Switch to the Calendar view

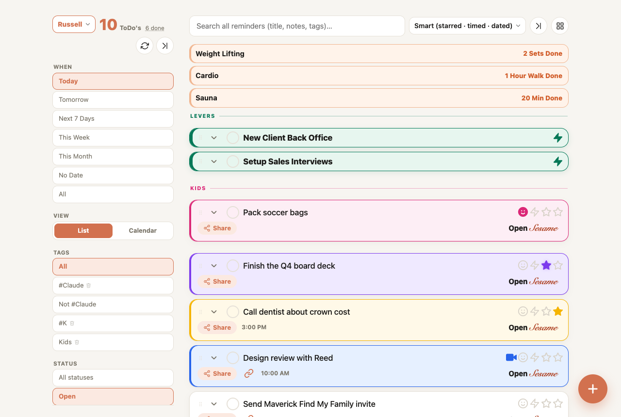[143, 231]
